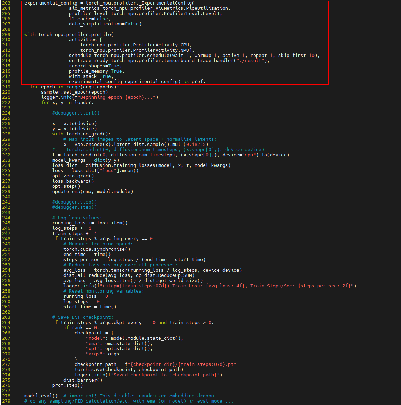The height and width of the screenshot is (405, 401).
Task: Click 'torch_npu.profiler.ProfilerActivity.CPU,' on line 211
Action: pyautogui.click(x=136, y=45)
